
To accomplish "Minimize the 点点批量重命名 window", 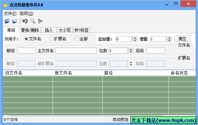I will click(x=167, y=5).
